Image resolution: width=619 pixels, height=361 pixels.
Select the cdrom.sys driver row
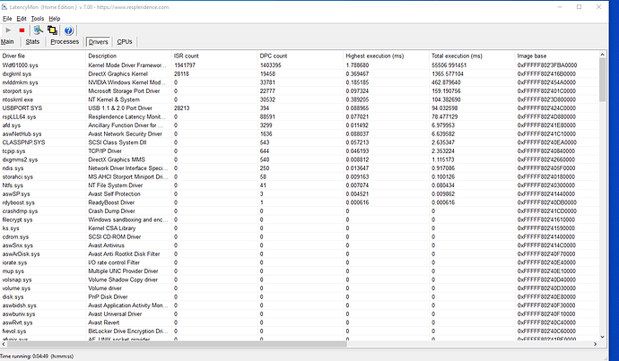click(x=300, y=236)
